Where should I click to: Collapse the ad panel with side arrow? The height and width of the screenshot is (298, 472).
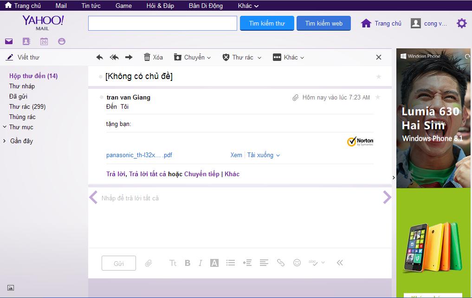click(394, 178)
